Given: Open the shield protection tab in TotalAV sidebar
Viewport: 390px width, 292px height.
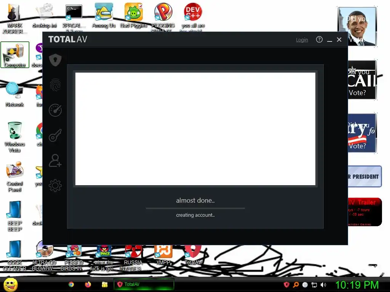Looking at the screenshot, I should click(55, 60).
